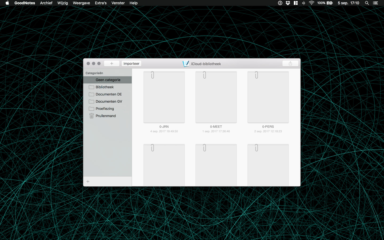This screenshot has height=240, width=384.
Task: Select the 0-JRN notebook thumbnail
Action: 164,97
